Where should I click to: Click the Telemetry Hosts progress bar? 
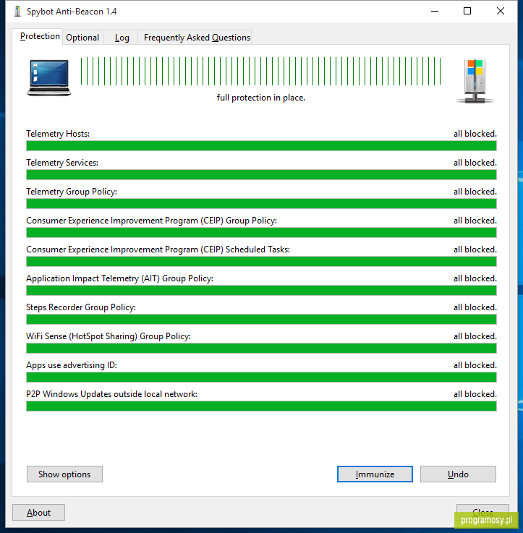pos(261,146)
